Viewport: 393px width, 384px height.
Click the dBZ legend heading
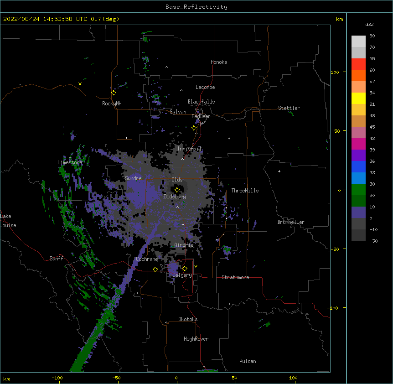tap(369, 24)
